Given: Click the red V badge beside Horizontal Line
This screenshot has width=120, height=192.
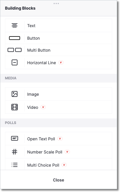Looking at the screenshot, I should [61, 62].
